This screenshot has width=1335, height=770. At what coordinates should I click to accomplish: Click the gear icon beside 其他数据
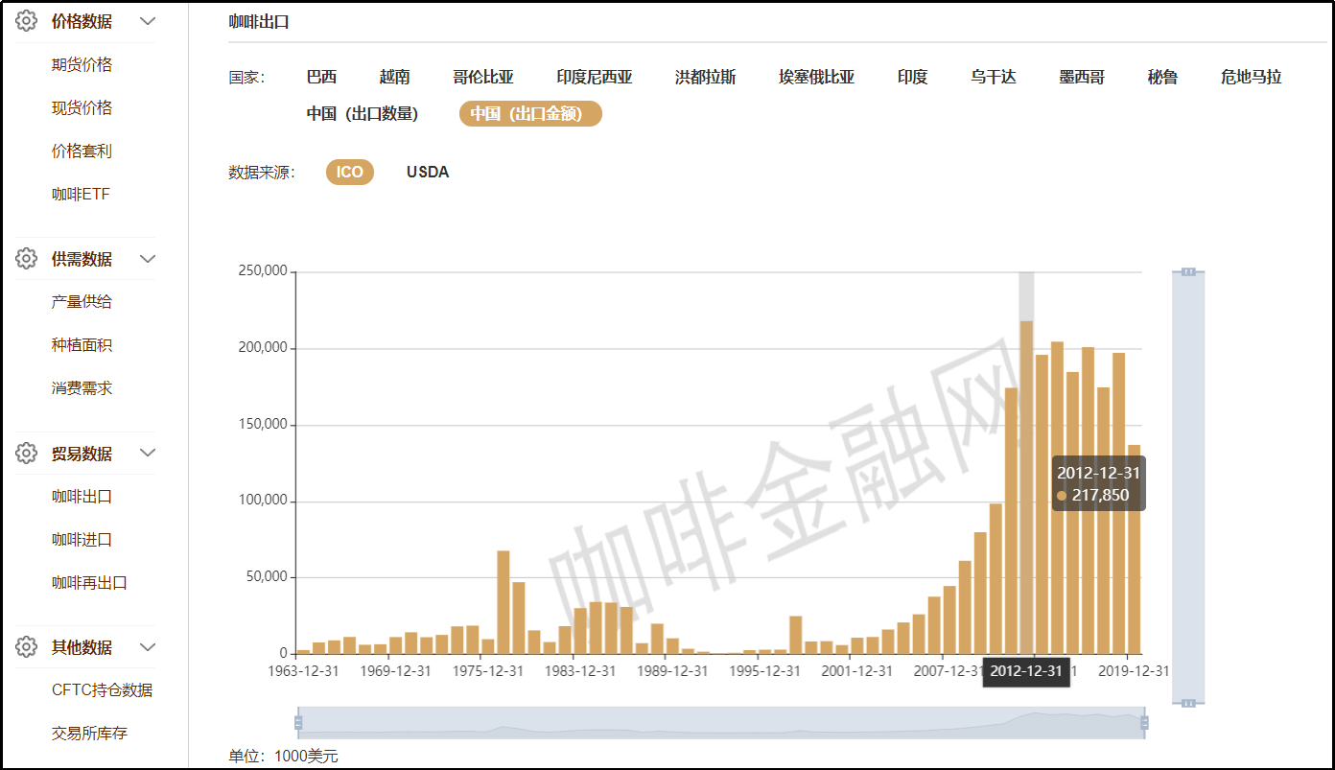(26, 647)
